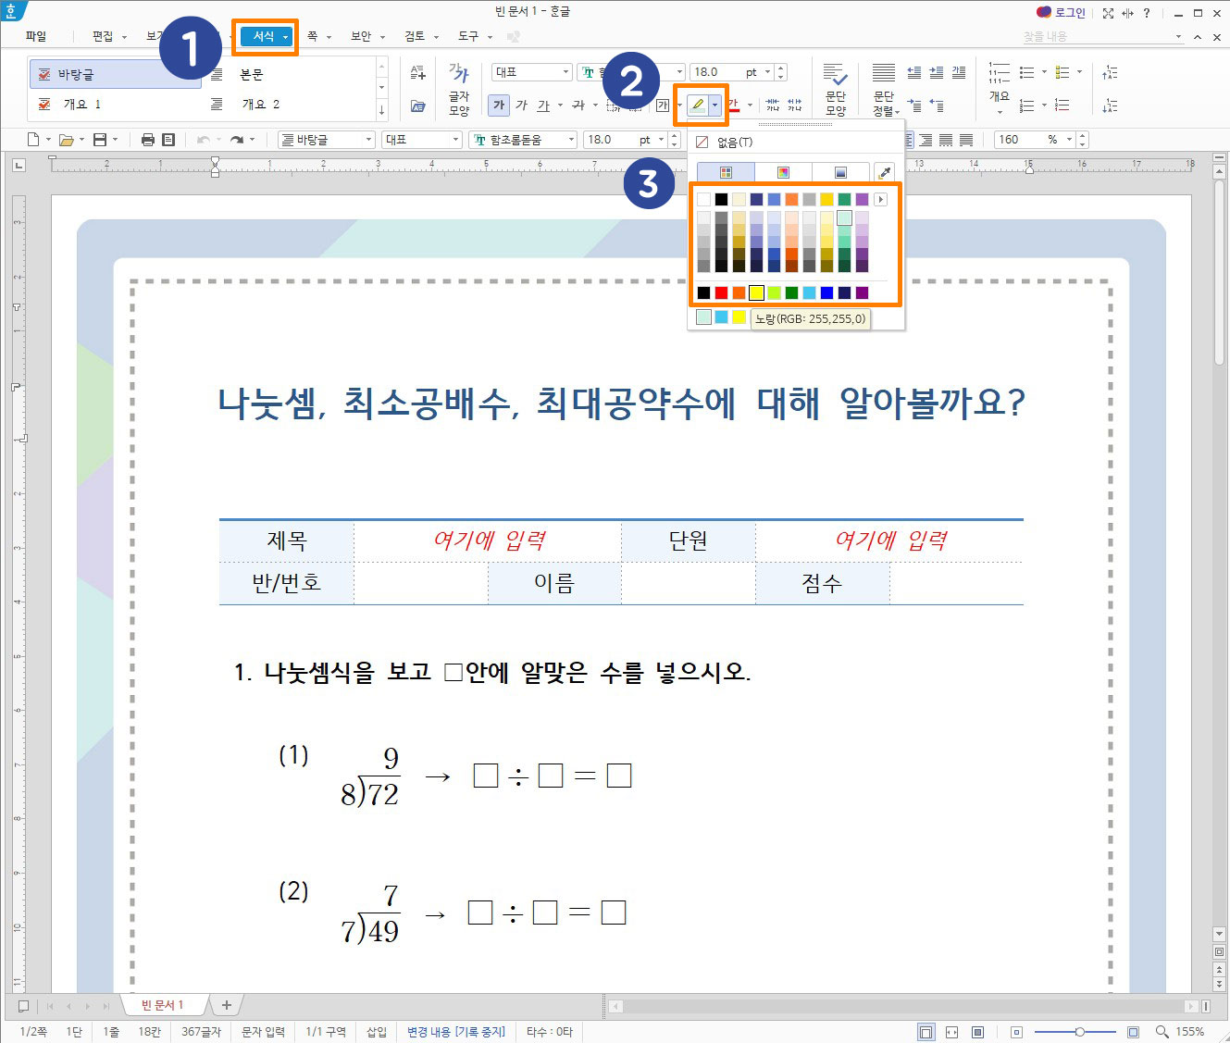Open the 글자 모양 character shape dialog

(459, 89)
